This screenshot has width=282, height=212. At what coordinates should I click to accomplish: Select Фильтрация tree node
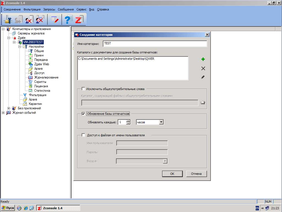pyautogui.click(x=37, y=95)
